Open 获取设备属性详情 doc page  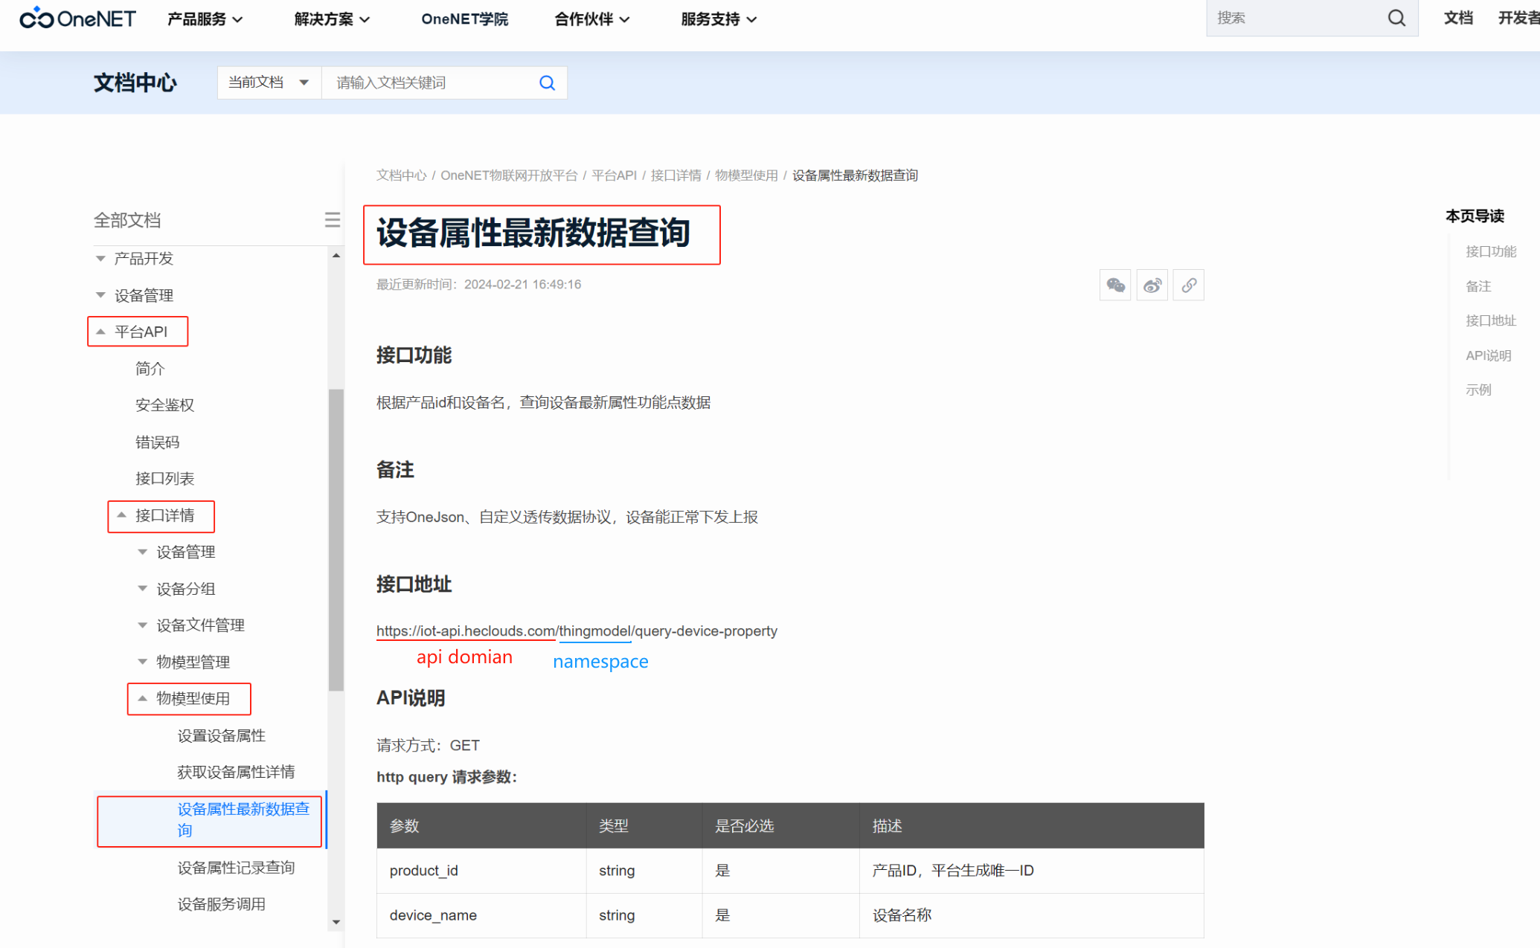pyautogui.click(x=236, y=773)
